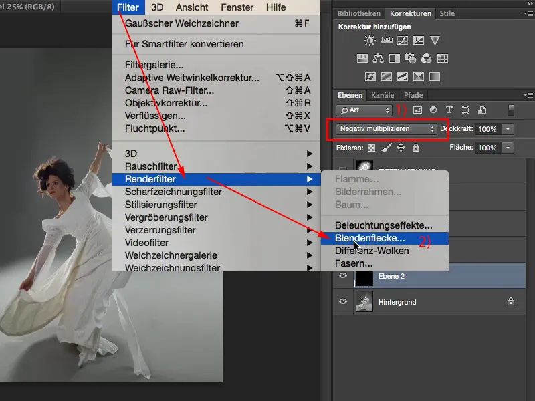
Task: Filter layers by pixel layers
Action: pyautogui.click(x=417, y=110)
